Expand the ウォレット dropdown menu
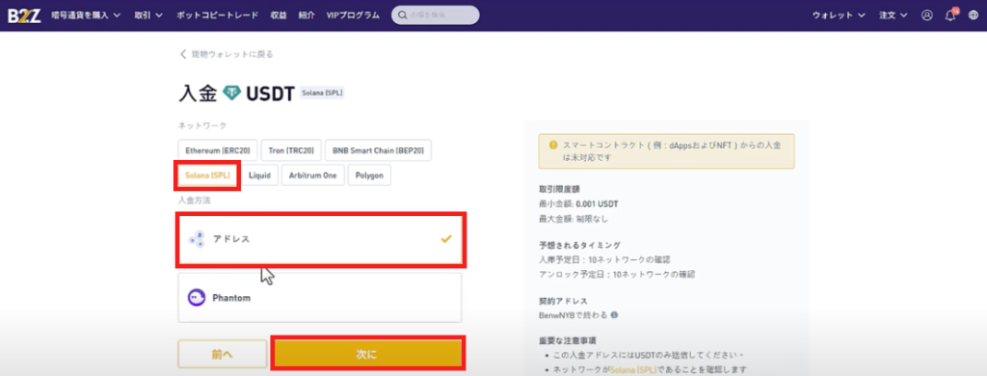 839,15
